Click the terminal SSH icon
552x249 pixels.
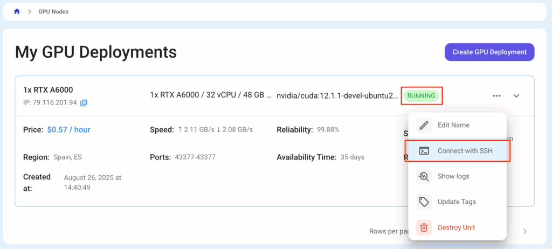(424, 151)
